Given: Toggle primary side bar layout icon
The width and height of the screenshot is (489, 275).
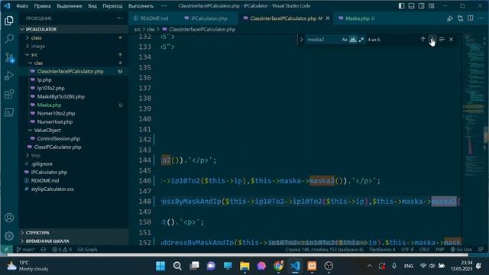Looking at the screenshot, I should click(x=401, y=6).
